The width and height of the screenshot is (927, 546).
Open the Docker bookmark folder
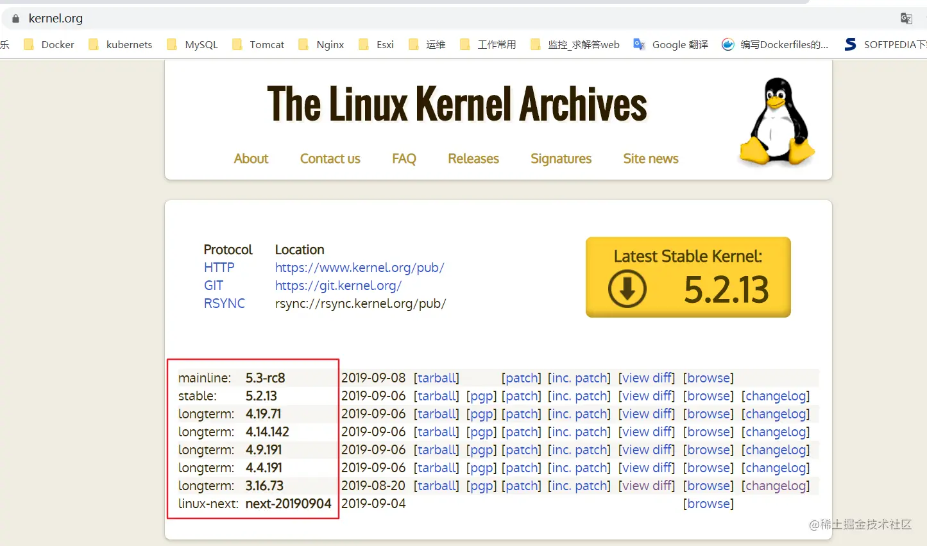coord(49,44)
